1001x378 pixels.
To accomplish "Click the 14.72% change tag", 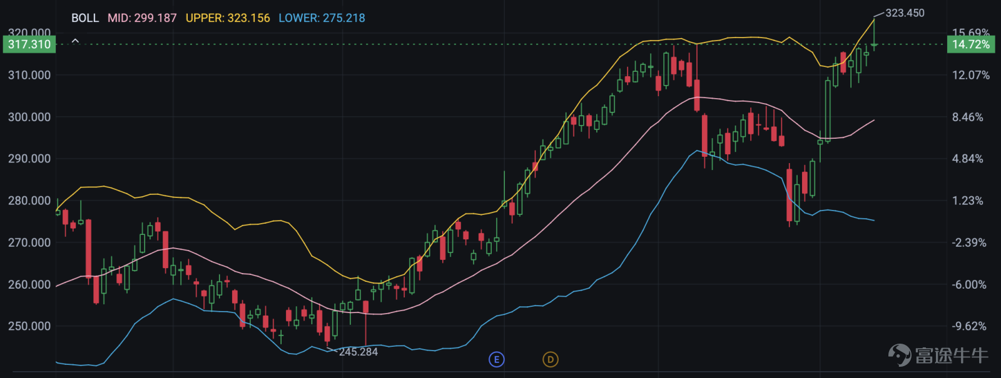I will pyautogui.click(x=970, y=44).
